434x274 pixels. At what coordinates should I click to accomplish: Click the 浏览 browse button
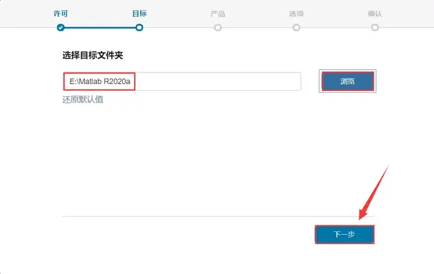(x=348, y=81)
